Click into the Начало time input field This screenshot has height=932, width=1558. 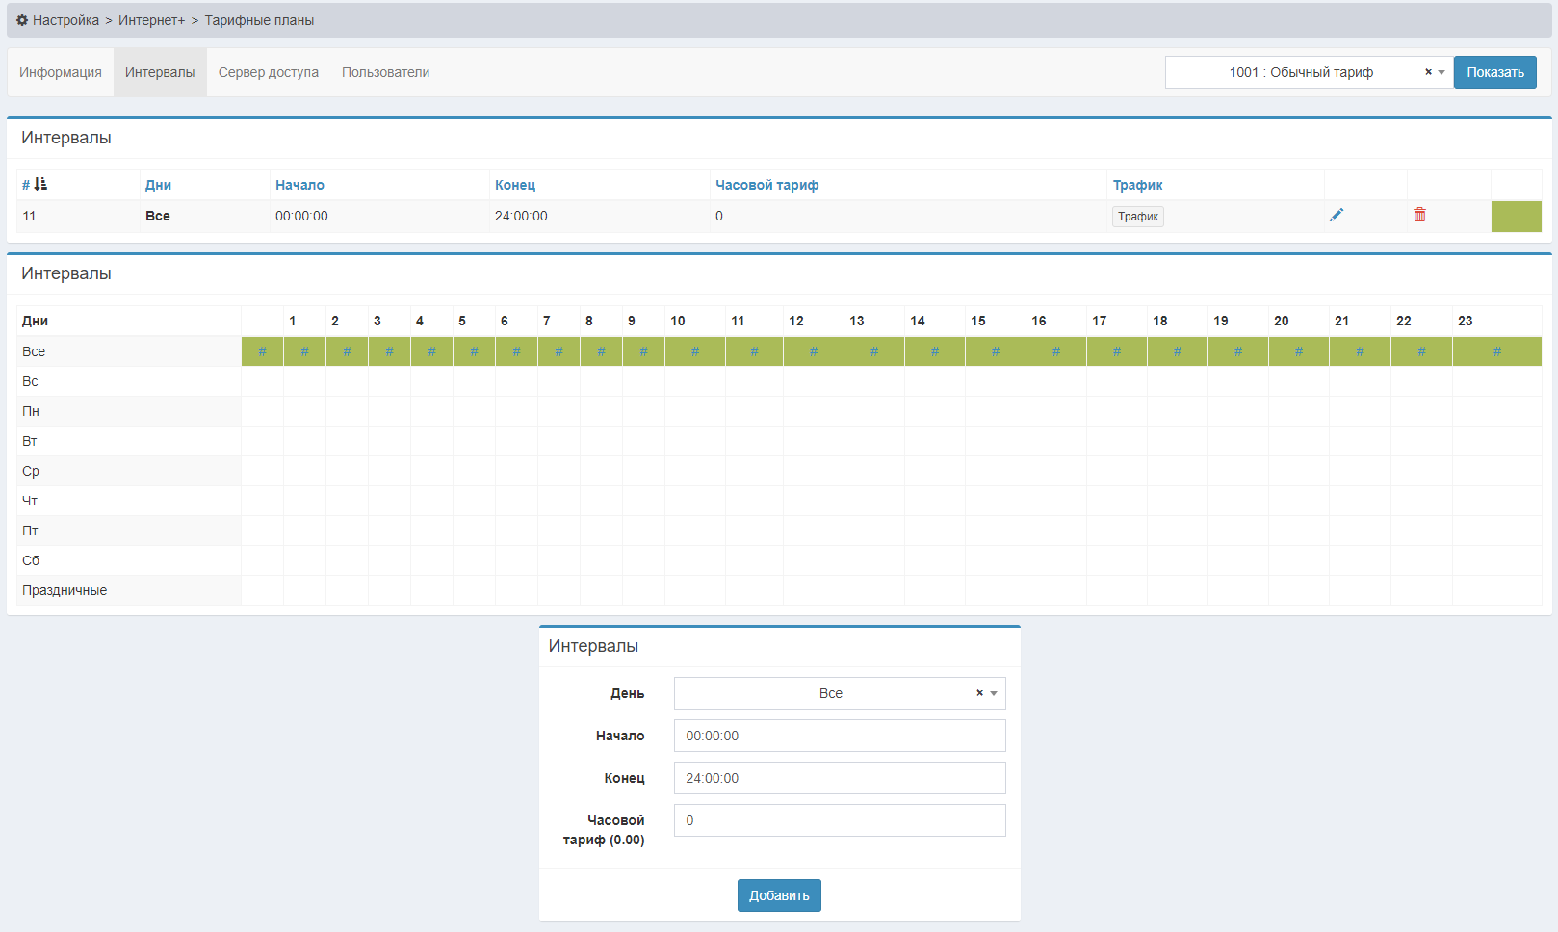[840, 736]
